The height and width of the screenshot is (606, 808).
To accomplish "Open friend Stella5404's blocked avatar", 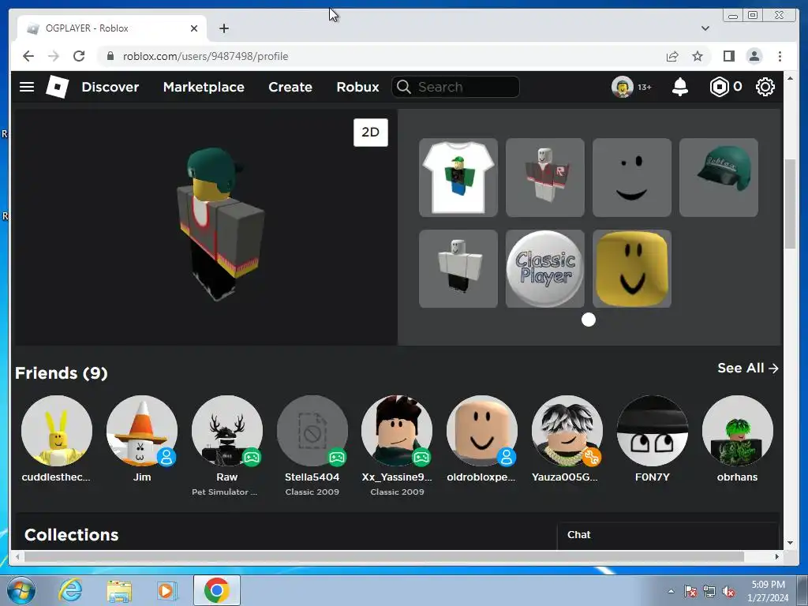I will tap(312, 431).
